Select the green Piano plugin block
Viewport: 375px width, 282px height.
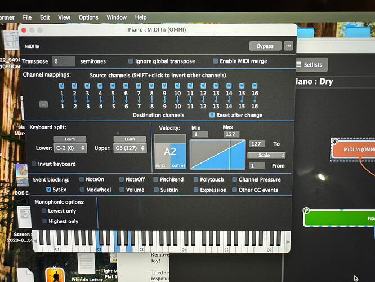tap(341, 218)
